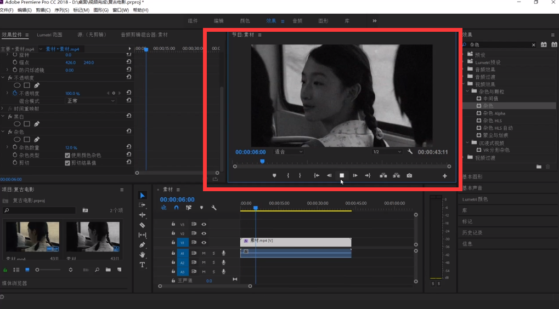Click the Mark Out button
The image size is (559, 309).
[300, 175]
